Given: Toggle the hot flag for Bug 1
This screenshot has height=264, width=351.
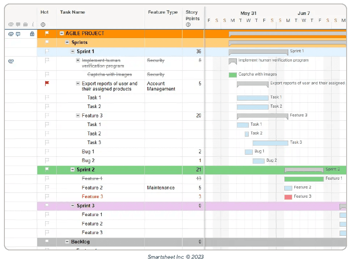Looking at the screenshot, I should pyautogui.click(x=47, y=152).
